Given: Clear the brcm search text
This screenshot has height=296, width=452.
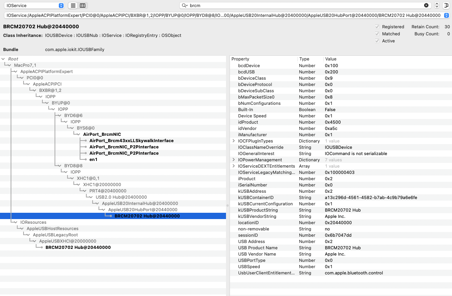Looking at the screenshot, I should pyautogui.click(x=426, y=5).
